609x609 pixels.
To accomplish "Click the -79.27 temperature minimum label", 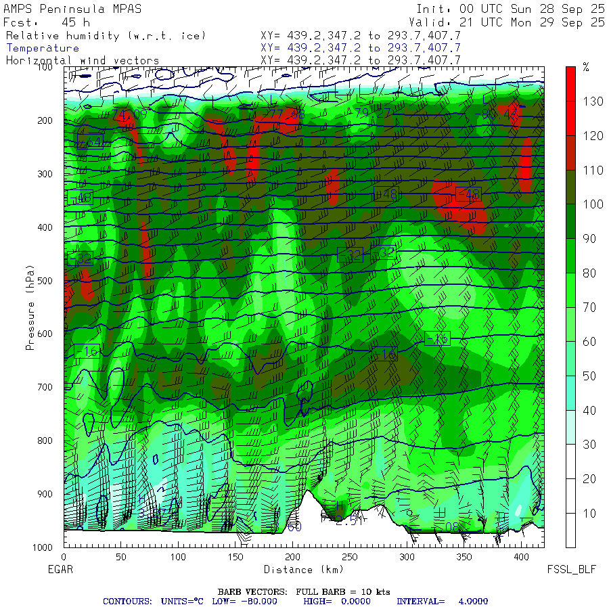I will [x=372, y=112].
